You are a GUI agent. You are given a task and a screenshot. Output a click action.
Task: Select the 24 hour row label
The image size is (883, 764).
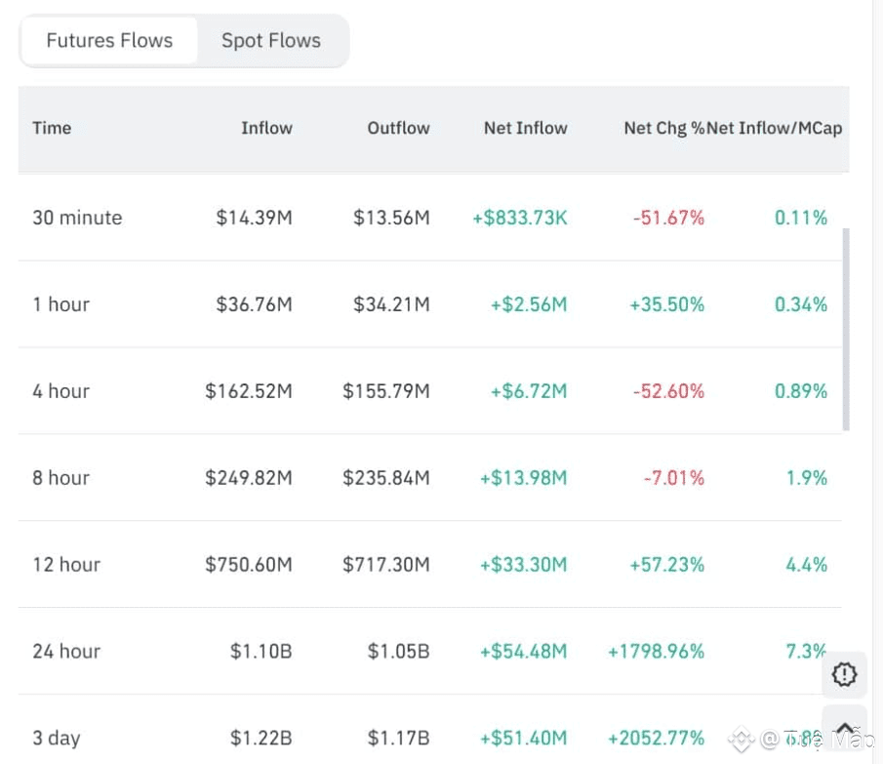tap(66, 652)
